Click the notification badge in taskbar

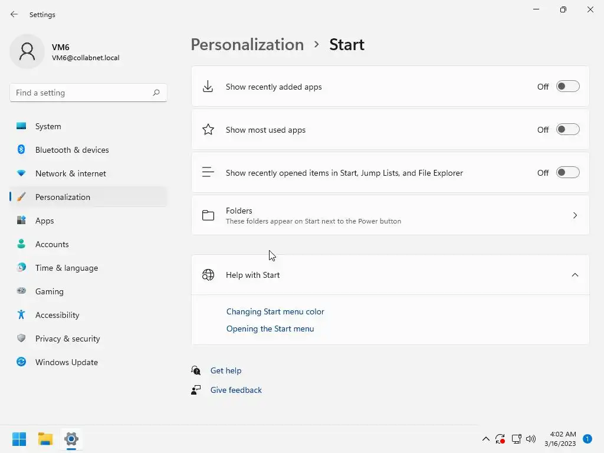point(587,439)
